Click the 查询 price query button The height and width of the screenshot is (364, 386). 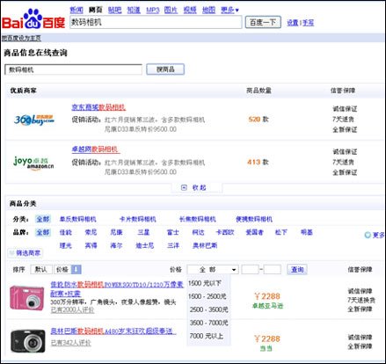pos(297,269)
